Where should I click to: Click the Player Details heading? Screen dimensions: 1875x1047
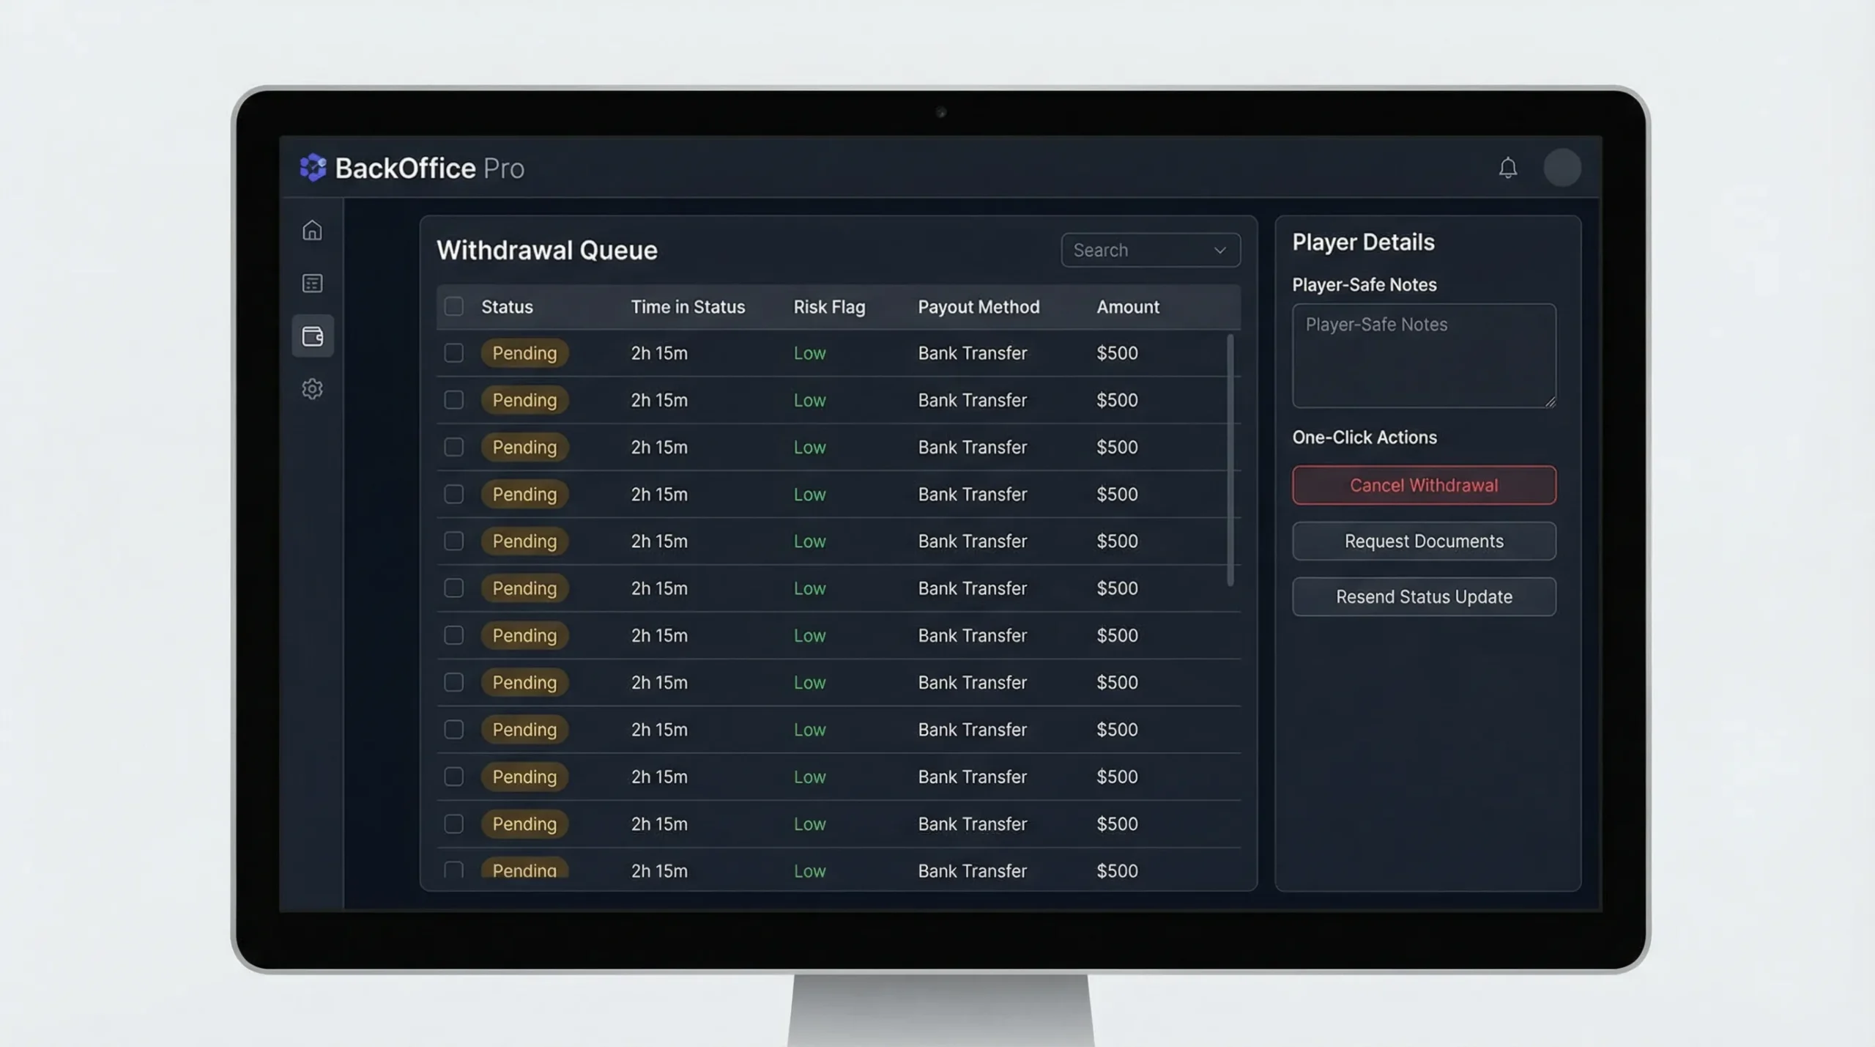(x=1363, y=242)
